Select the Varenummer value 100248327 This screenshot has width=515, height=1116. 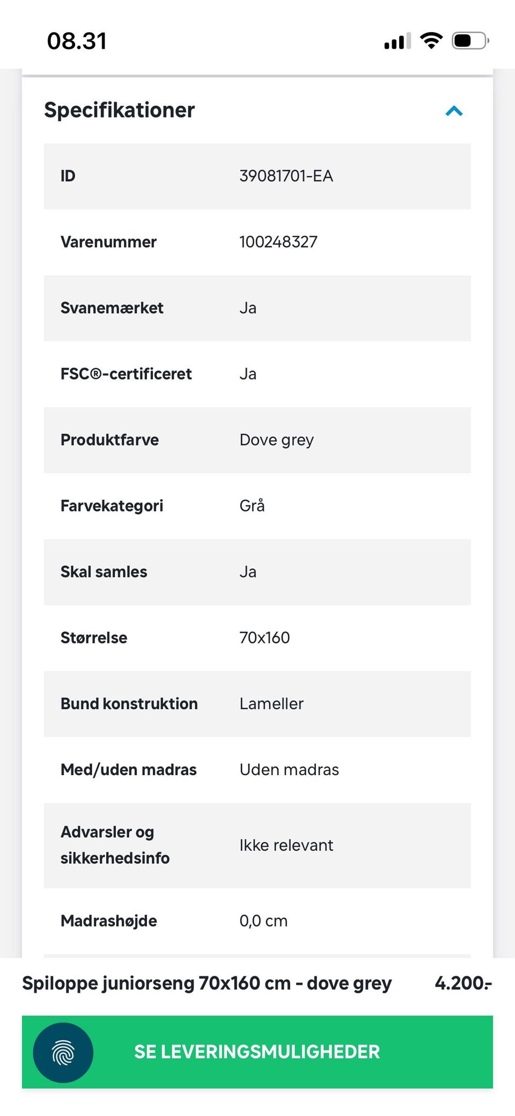(278, 242)
